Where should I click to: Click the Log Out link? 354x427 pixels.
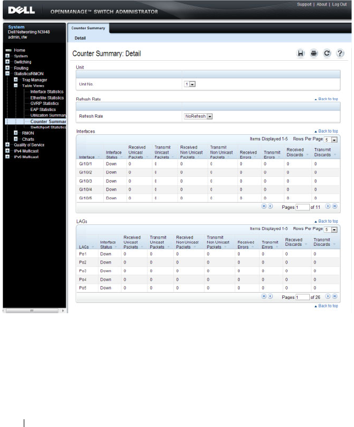point(339,4)
